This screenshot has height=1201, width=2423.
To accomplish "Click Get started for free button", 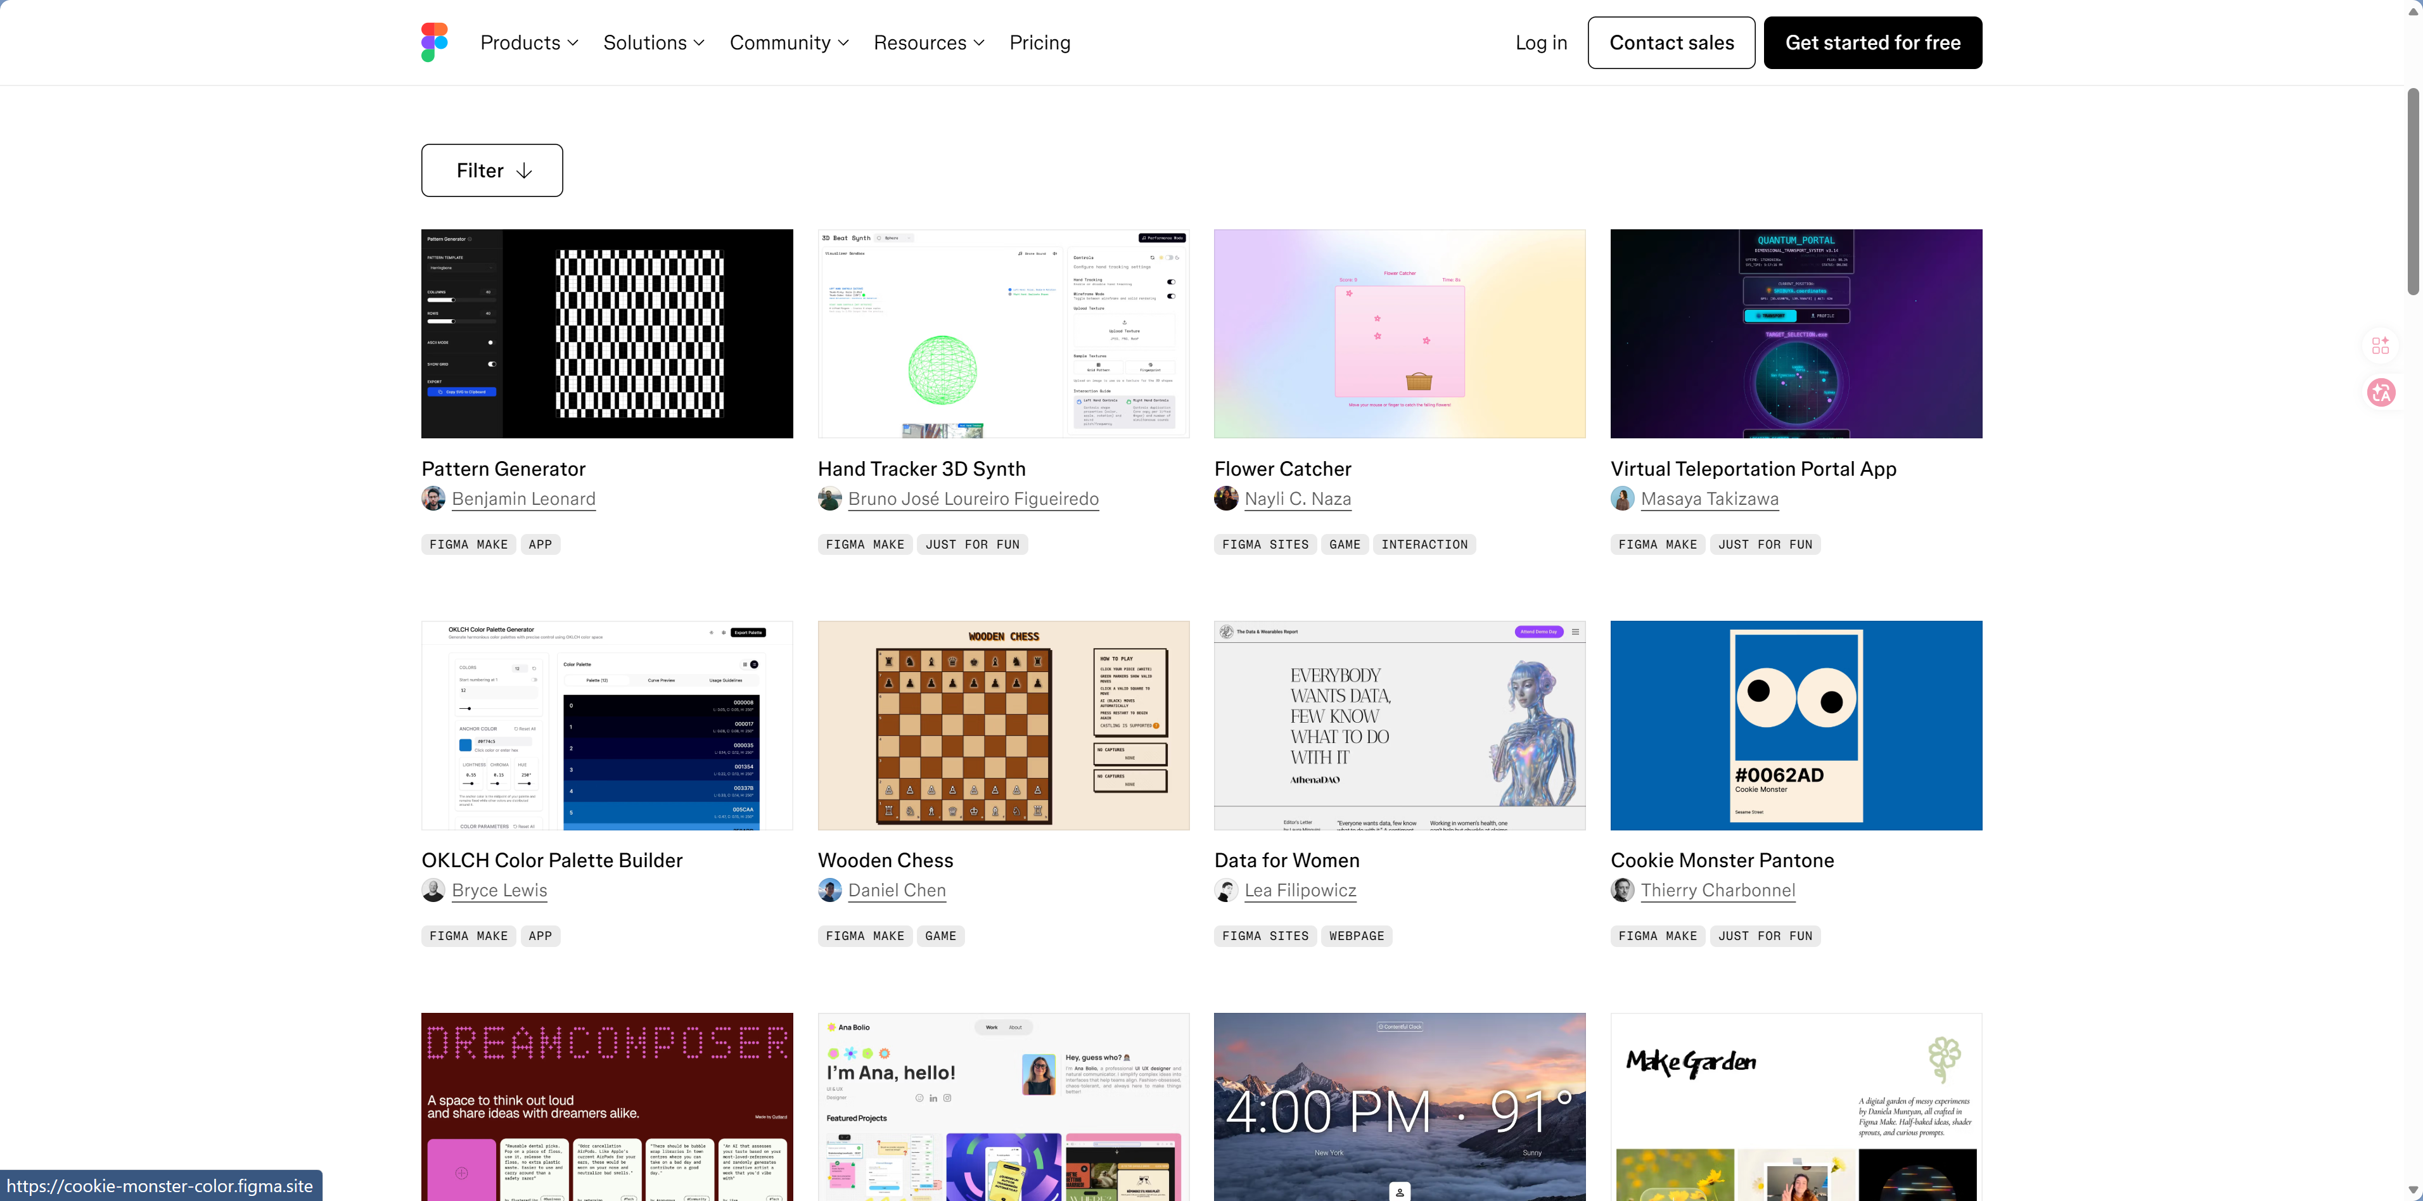I will (x=1872, y=42).
